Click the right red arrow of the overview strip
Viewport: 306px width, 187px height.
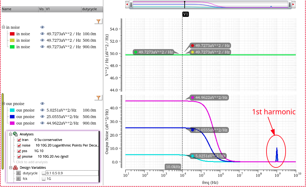(293, 4)
